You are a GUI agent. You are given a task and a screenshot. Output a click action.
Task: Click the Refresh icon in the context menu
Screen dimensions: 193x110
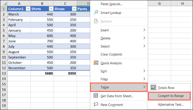(x=96, y=21)
